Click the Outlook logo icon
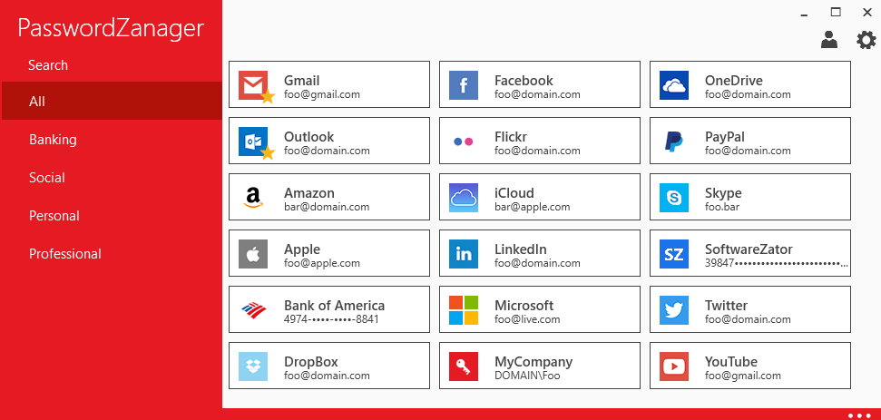This screenshot has height=420, width=881. click(x=253, y=141)
